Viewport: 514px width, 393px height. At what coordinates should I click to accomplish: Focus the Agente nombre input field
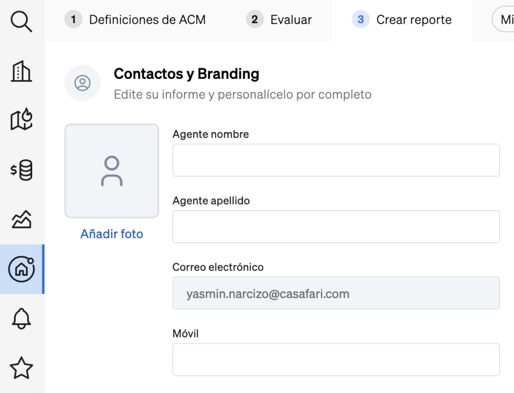tap(336, 160)
